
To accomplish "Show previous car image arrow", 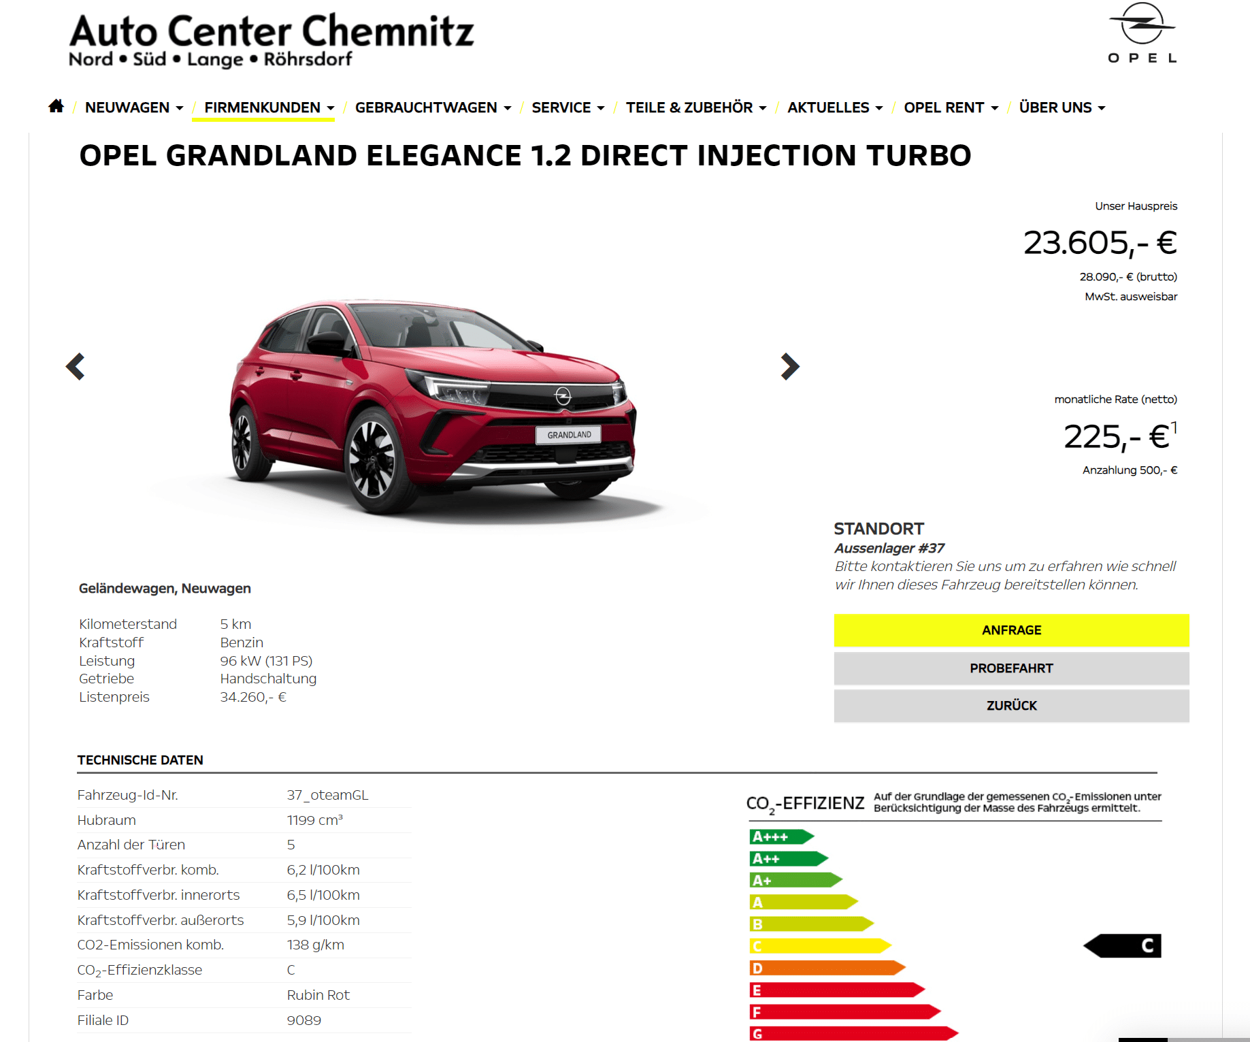I will coord(76,366).
